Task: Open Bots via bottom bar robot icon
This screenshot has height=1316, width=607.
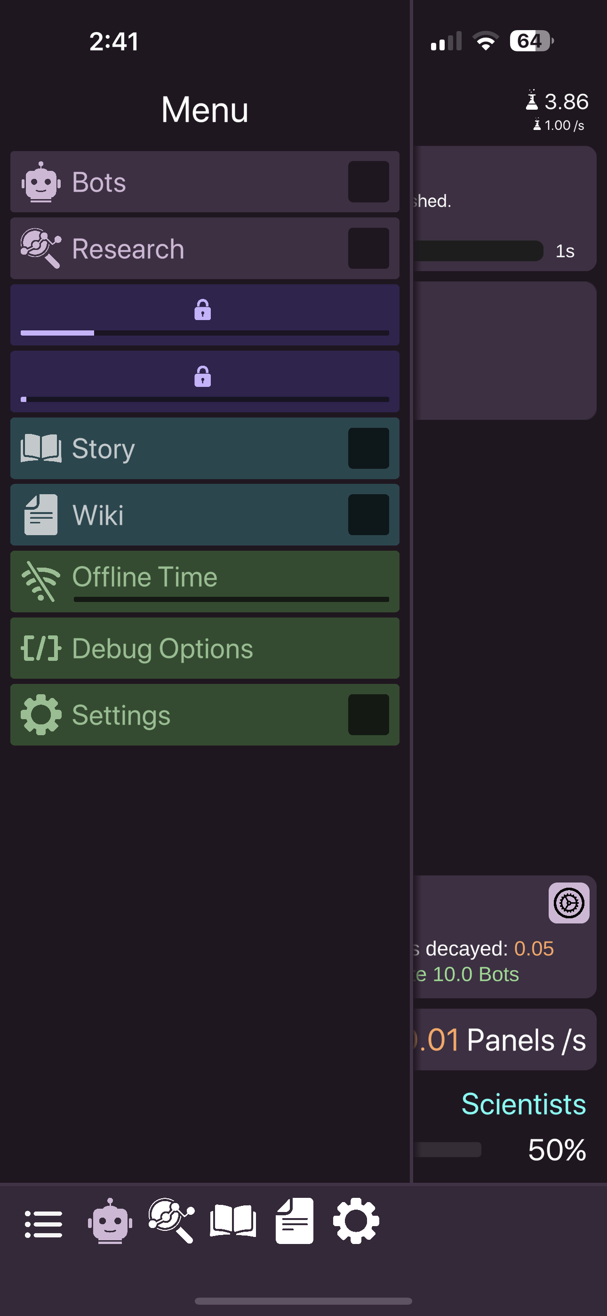Action: click(110, 1221)
